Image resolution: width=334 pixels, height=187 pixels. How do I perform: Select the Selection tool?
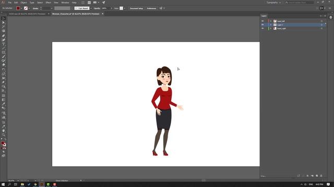coord(4,19)
